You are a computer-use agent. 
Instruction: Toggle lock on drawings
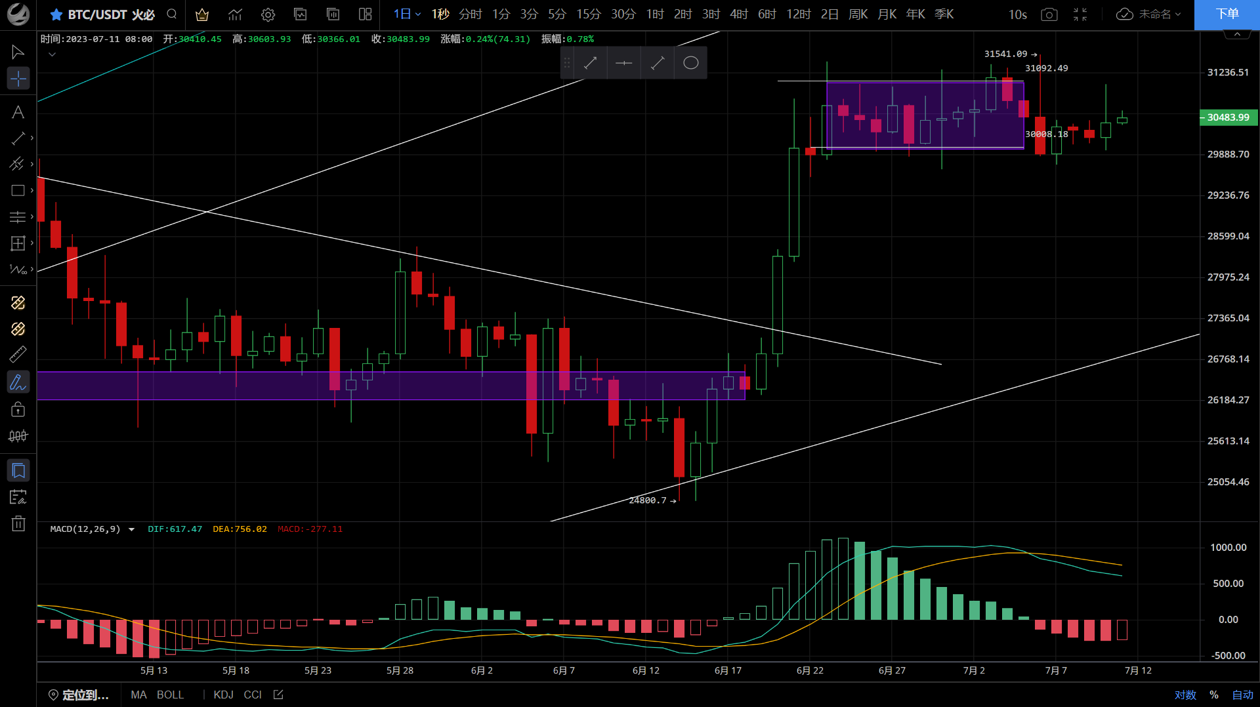pos(18,409)
